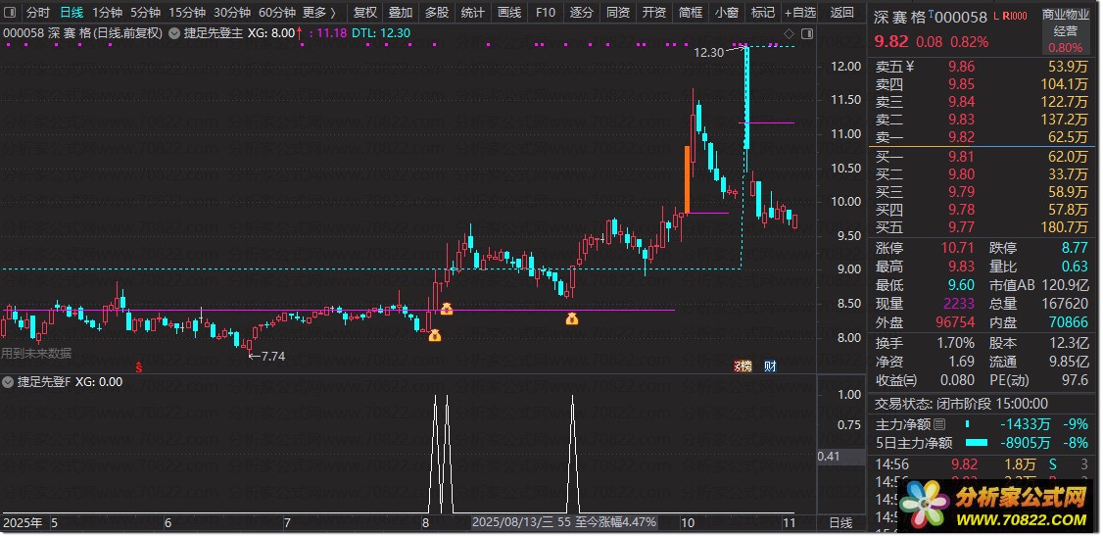Screen dimensions: 1103x536
Task: Click the 12.30 high price label
Action: [x=707, y=52]
